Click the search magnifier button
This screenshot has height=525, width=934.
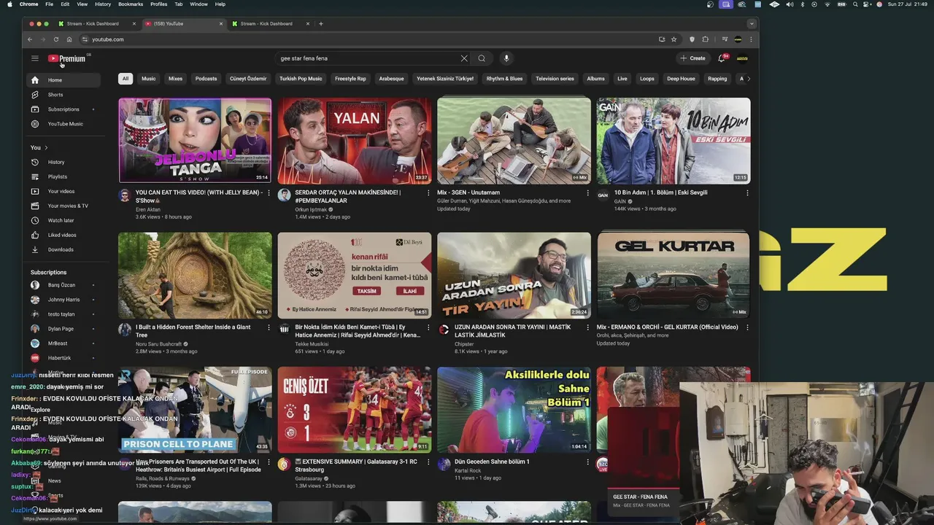(x=482, y=58)
